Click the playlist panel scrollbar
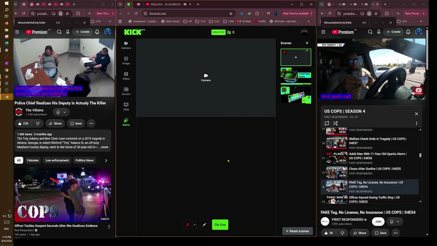The height and width of the screenshot is (246, 437). click(x=420, y=155)
